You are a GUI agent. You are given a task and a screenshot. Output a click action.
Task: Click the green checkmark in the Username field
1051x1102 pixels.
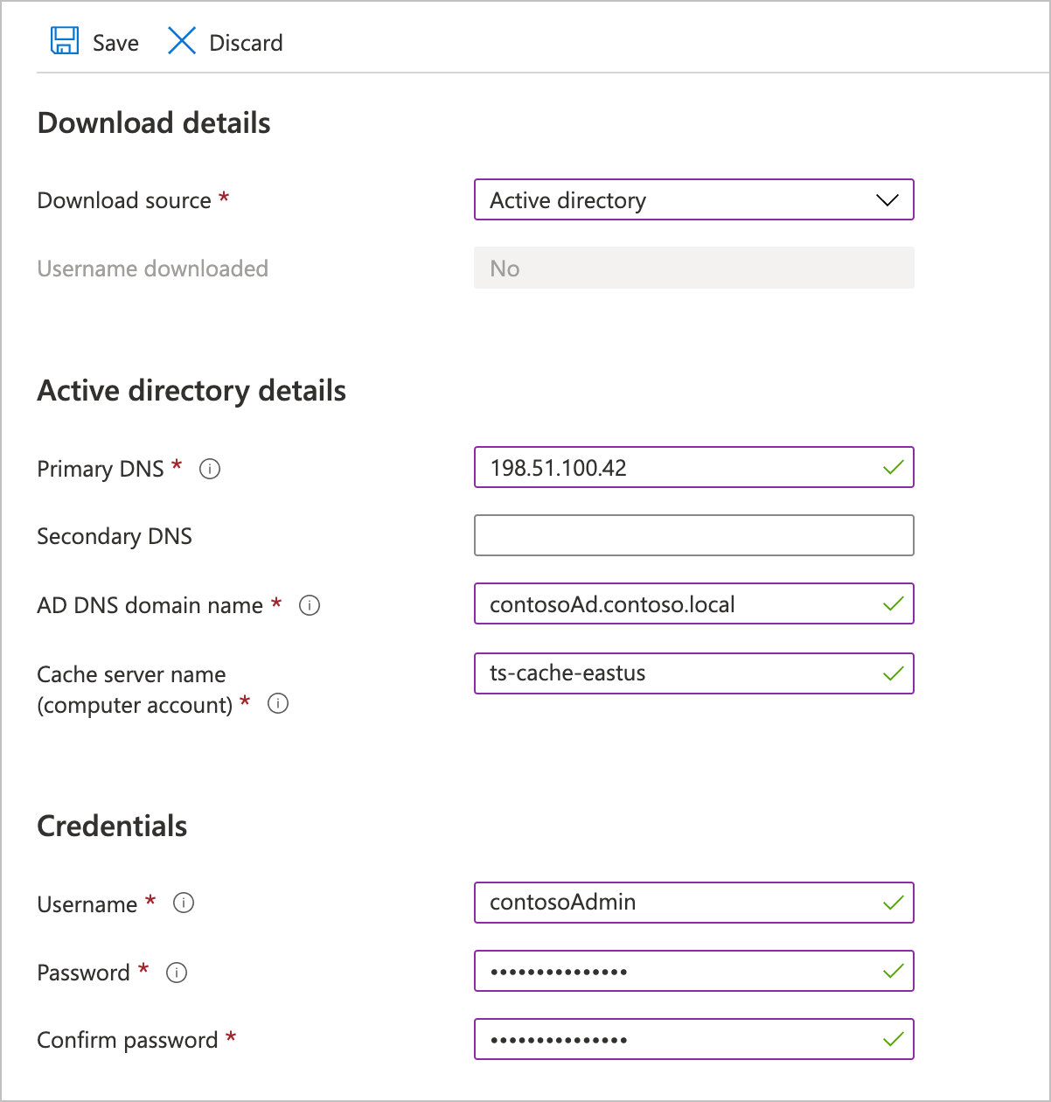pos(893,903)
